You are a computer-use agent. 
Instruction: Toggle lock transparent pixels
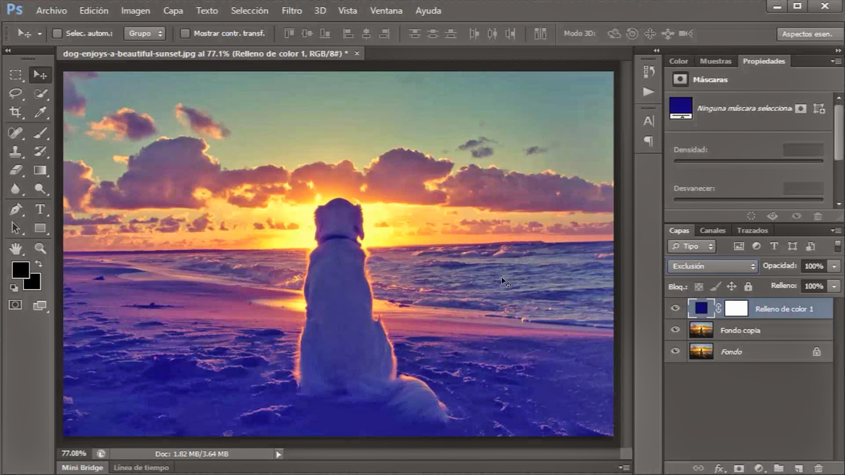(x=699, y=287)
